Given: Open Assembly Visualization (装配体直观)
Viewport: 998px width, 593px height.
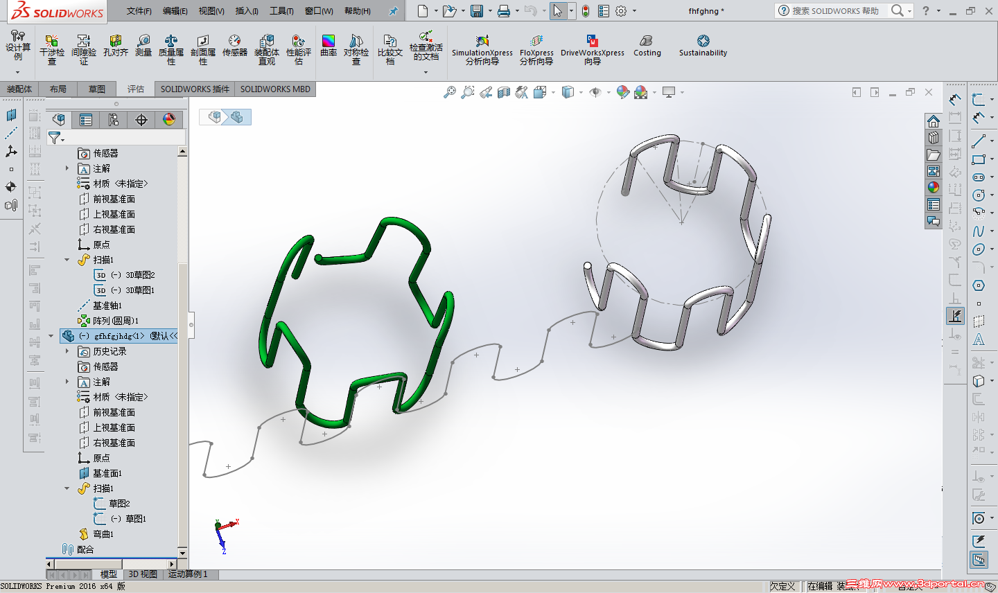Looking at the screenshot, I should click(x=267, y=49).
